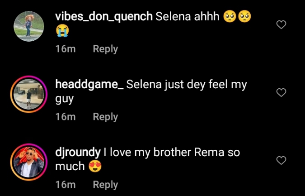305x196 pixels.
Task: Click the 16m timestamp under djroundy's comment
Action: point(65,185)
